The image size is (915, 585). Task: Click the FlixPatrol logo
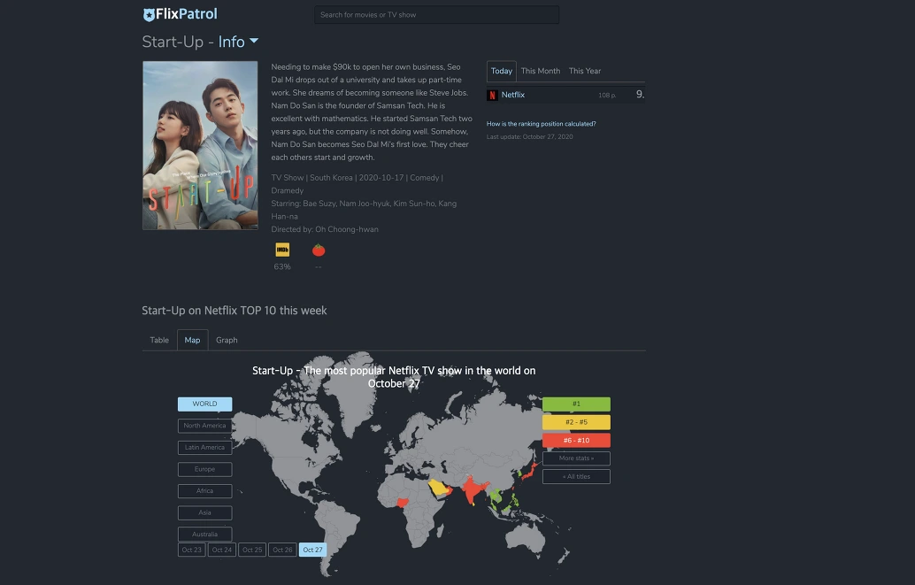180,14
